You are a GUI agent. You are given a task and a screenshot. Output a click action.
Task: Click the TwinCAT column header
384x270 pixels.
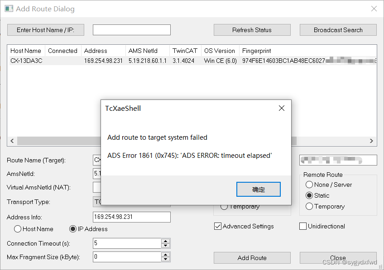click(x=185, y=51)
